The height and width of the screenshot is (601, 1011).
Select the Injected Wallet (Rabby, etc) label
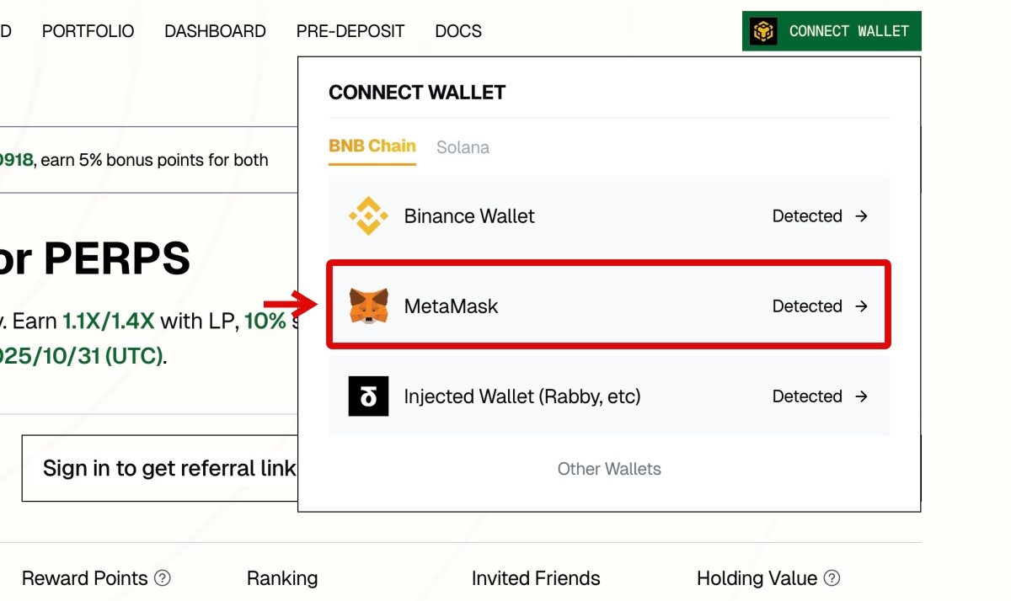click(x=522, y=396)
